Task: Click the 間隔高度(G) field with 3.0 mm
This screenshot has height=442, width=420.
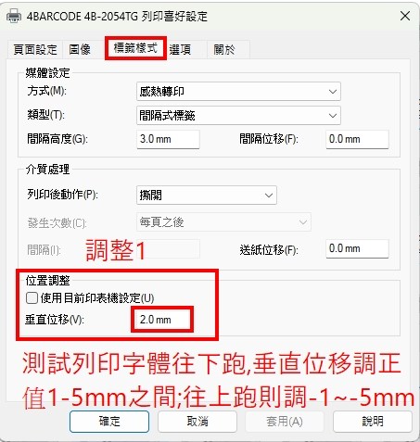Action: 168,139
